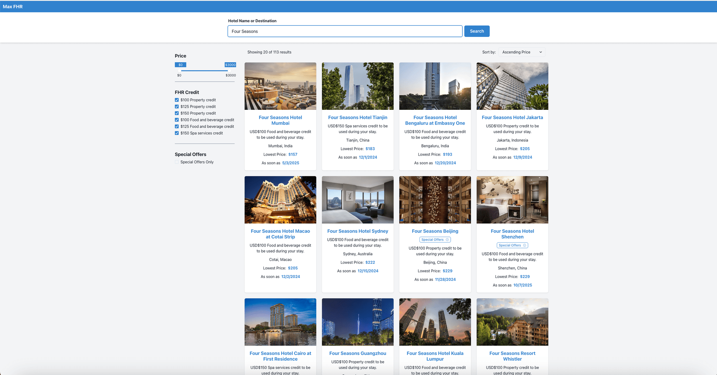Toggle the $150 Property credit checkbox
This screenshot has width=717, height=375.
tap(177, 113)
